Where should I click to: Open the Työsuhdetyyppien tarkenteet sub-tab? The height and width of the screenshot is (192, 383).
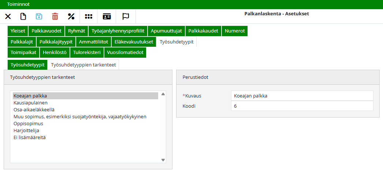coord(83,65)
